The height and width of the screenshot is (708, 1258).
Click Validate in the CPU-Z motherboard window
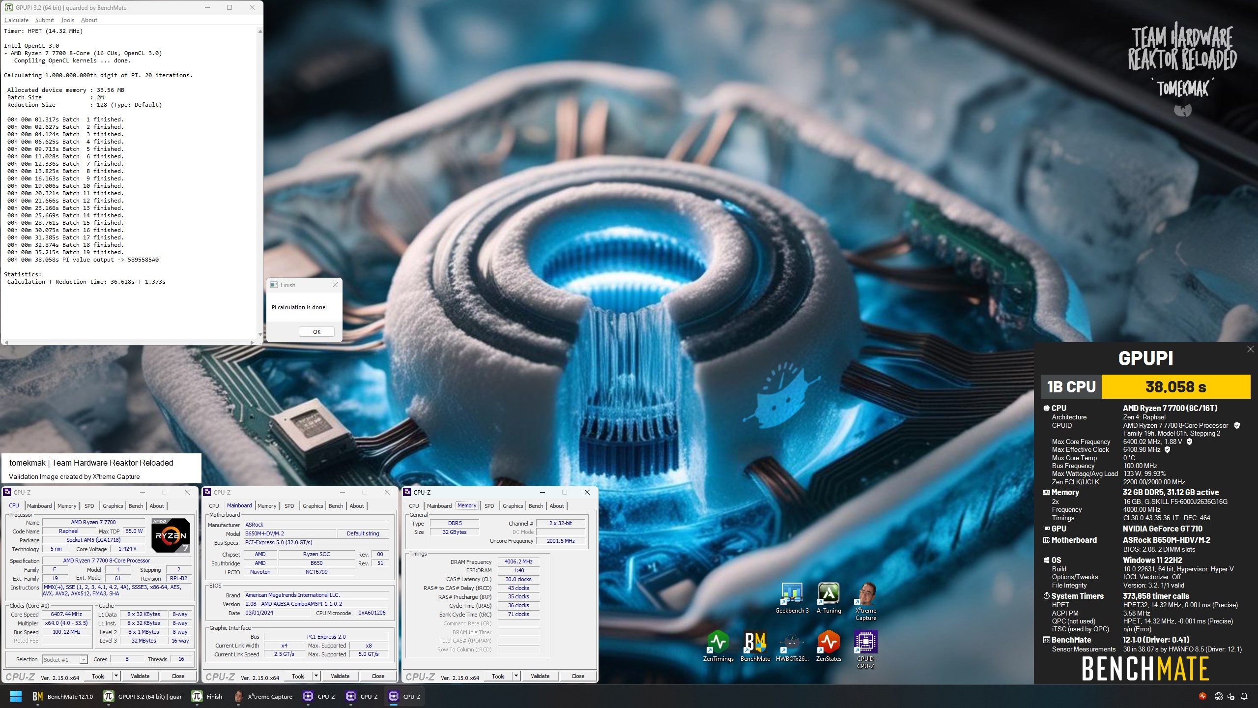point(340,676)
